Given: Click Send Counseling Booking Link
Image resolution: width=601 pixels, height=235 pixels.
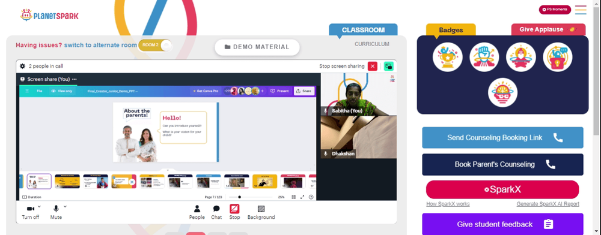Looking at the screenshot, I should pyautogui.click(x=502, y=137).
